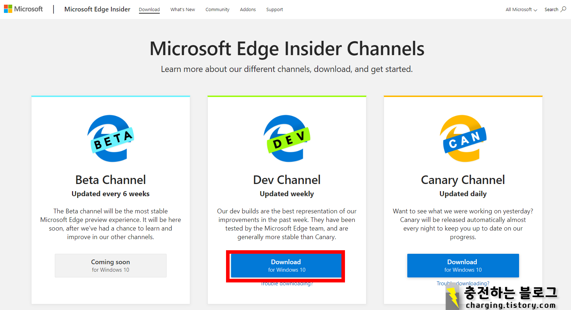Click the Beta channel Edge logo
571x310 pixels.
111,139
